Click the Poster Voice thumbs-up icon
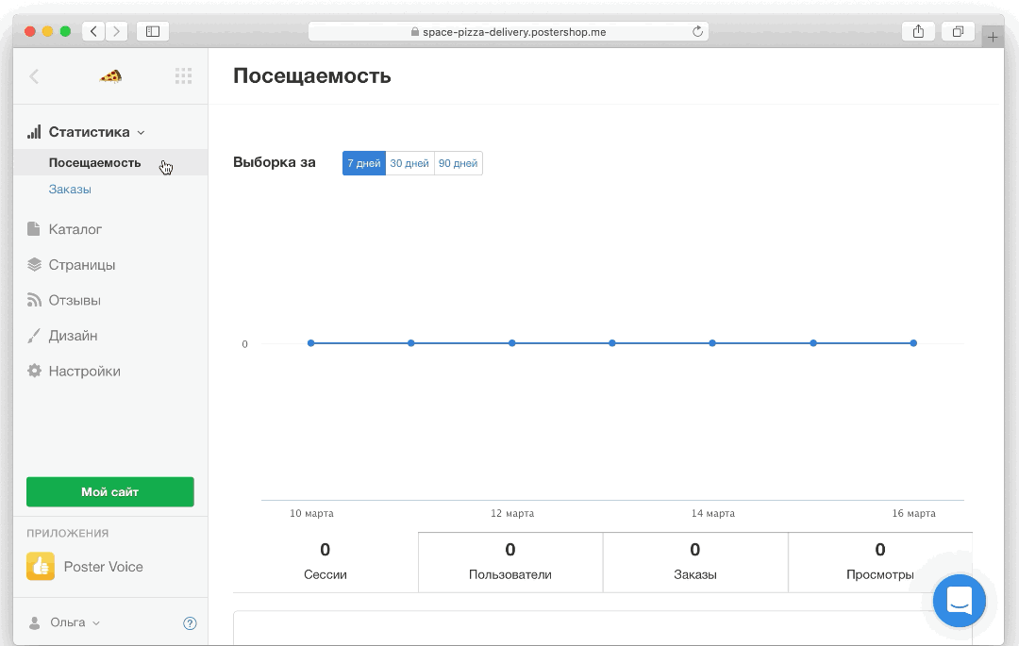The image size is (1019, 646). pyautogui.click(x=40, y=567)
